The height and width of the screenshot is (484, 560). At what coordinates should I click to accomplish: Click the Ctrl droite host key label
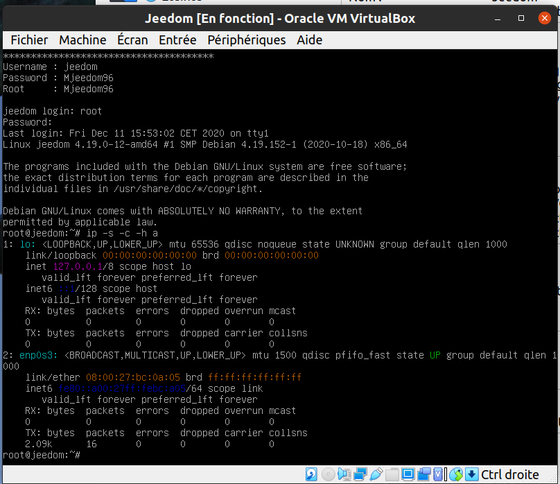click(510, 475)
